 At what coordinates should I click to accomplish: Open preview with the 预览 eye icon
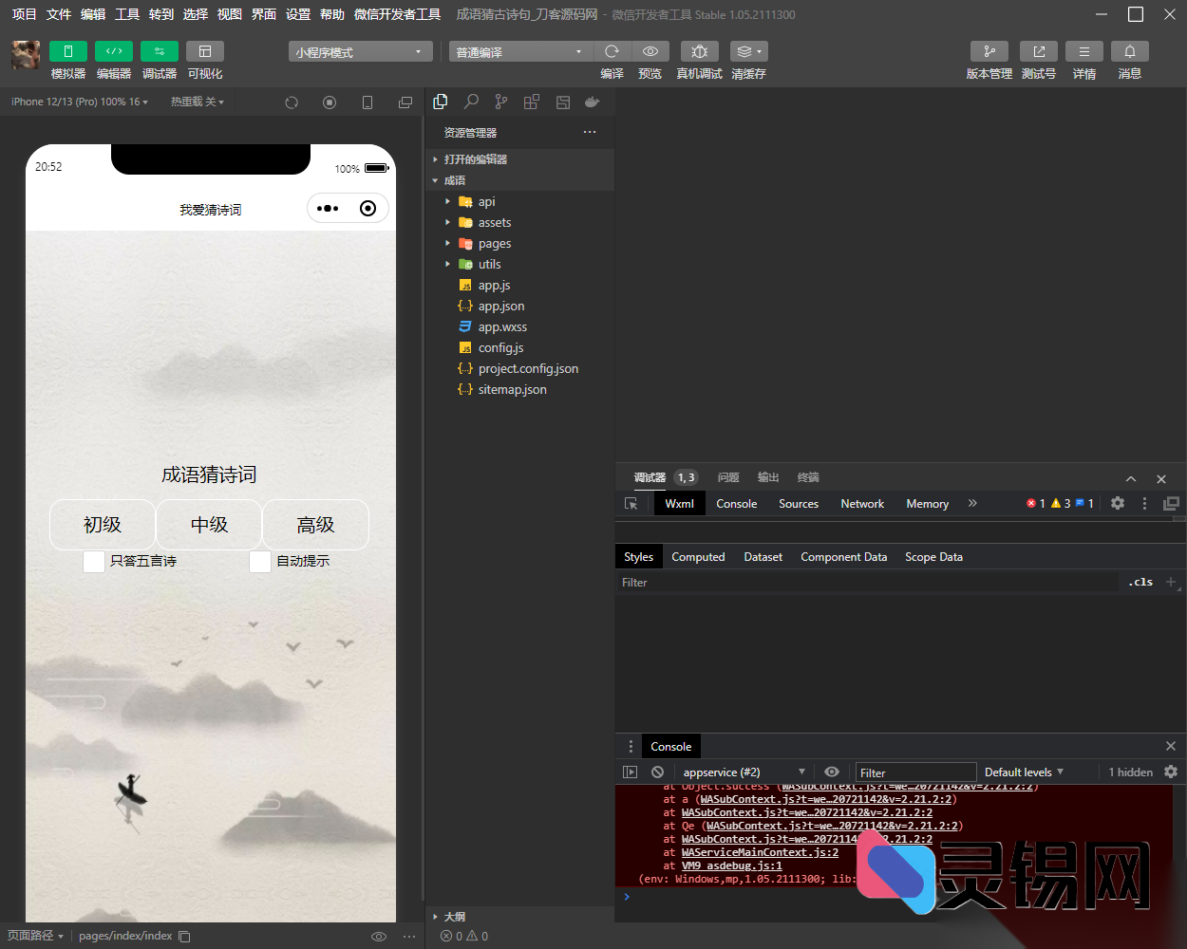650,51
